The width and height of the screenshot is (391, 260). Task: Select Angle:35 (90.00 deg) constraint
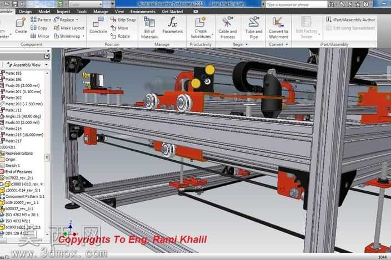point(21,116)
